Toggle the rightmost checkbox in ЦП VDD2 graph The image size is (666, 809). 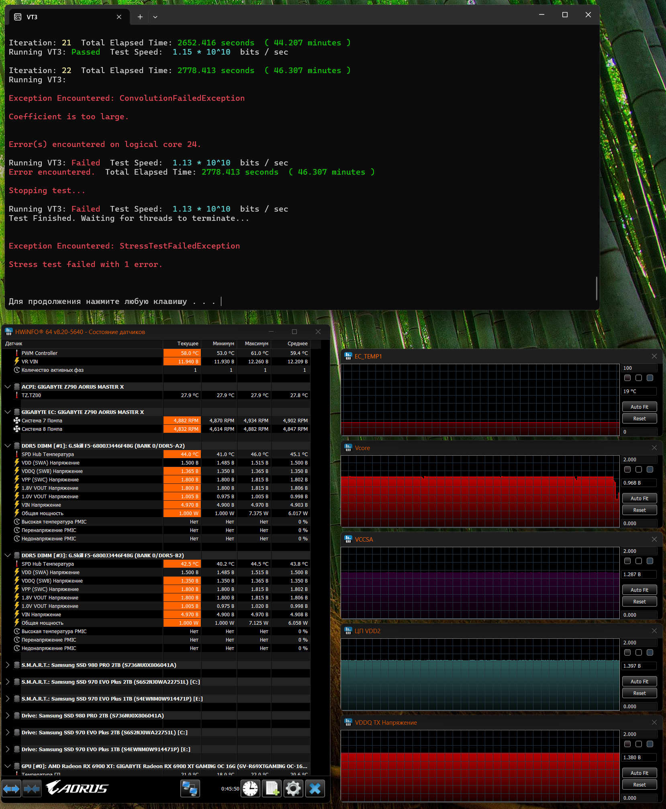(x=650, y=652)
